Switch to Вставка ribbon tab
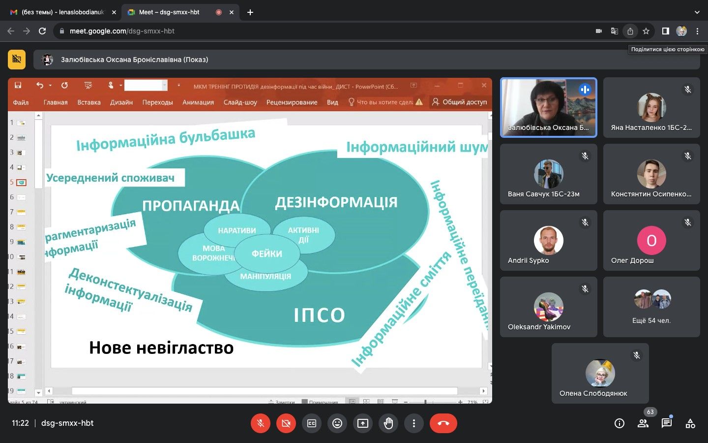The image size is (708, 443). click(89, 102)
